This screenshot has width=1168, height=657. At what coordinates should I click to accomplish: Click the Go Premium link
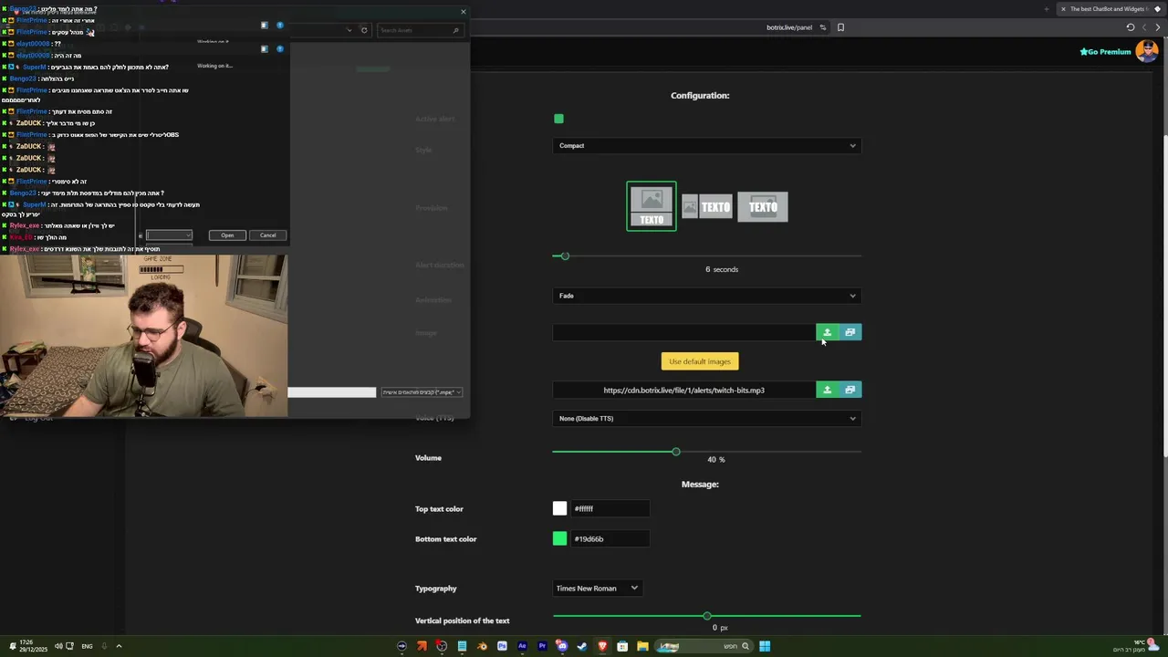click(1106, 52)
